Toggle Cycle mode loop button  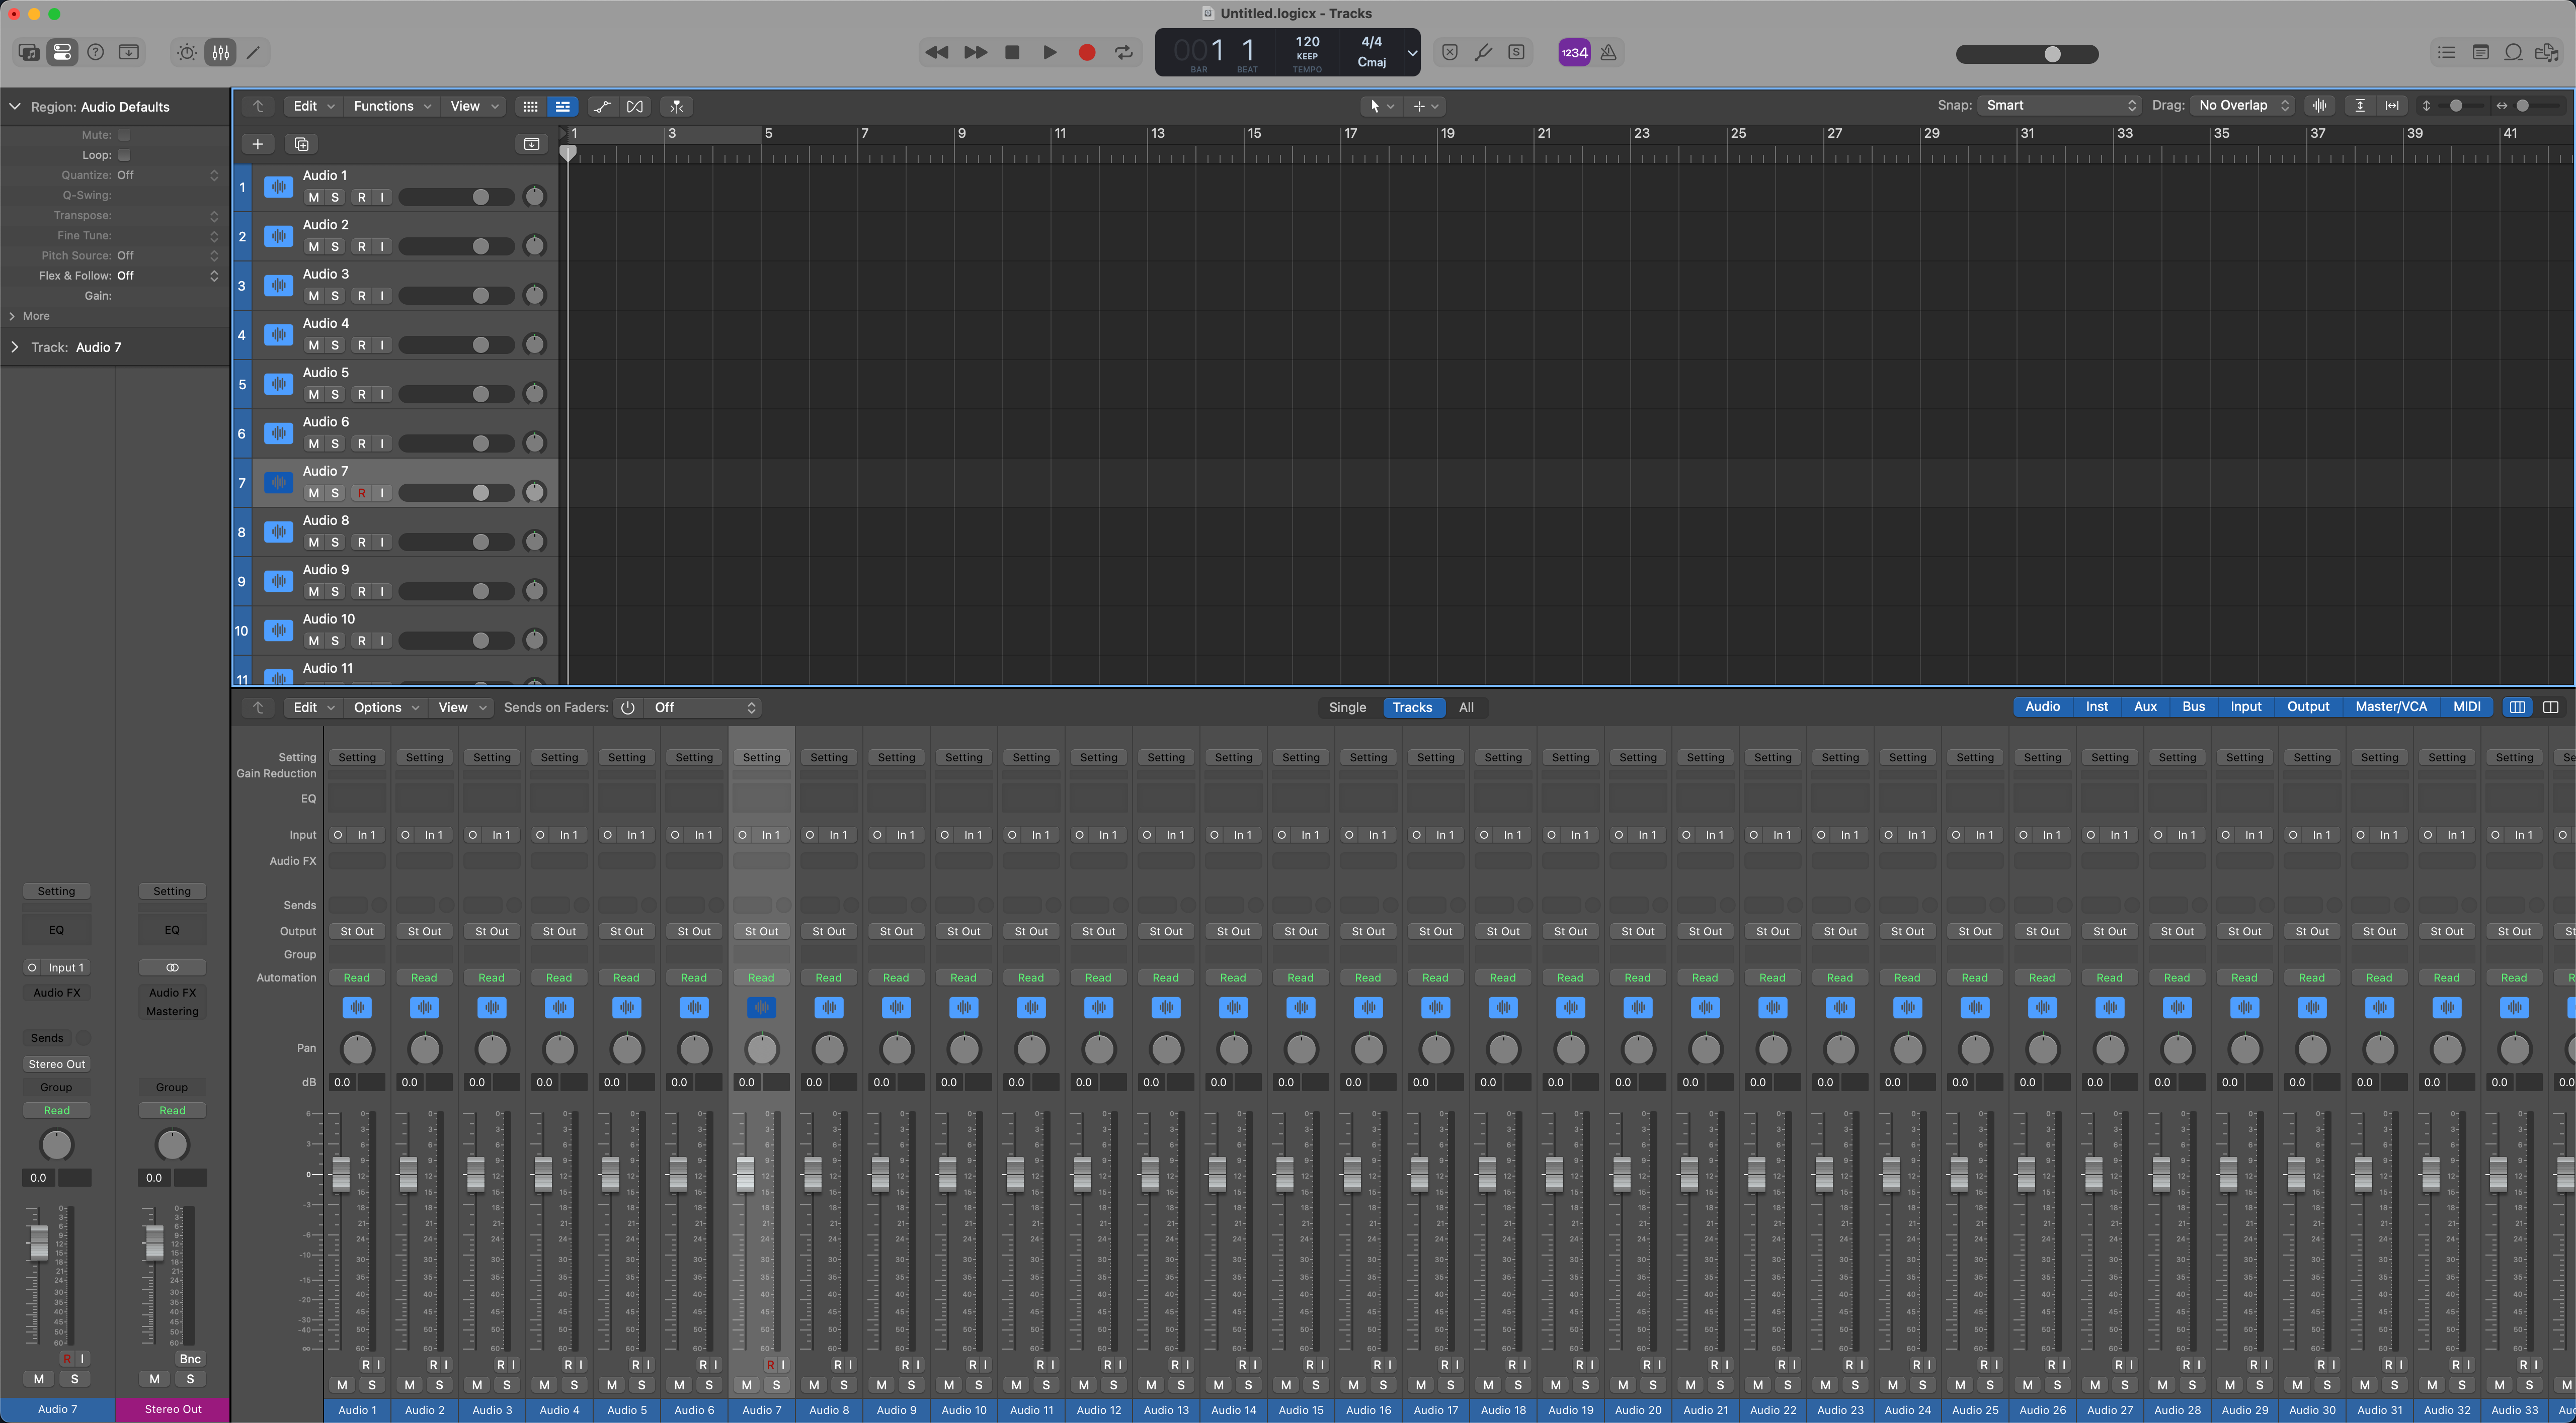tap(1124, 52)
